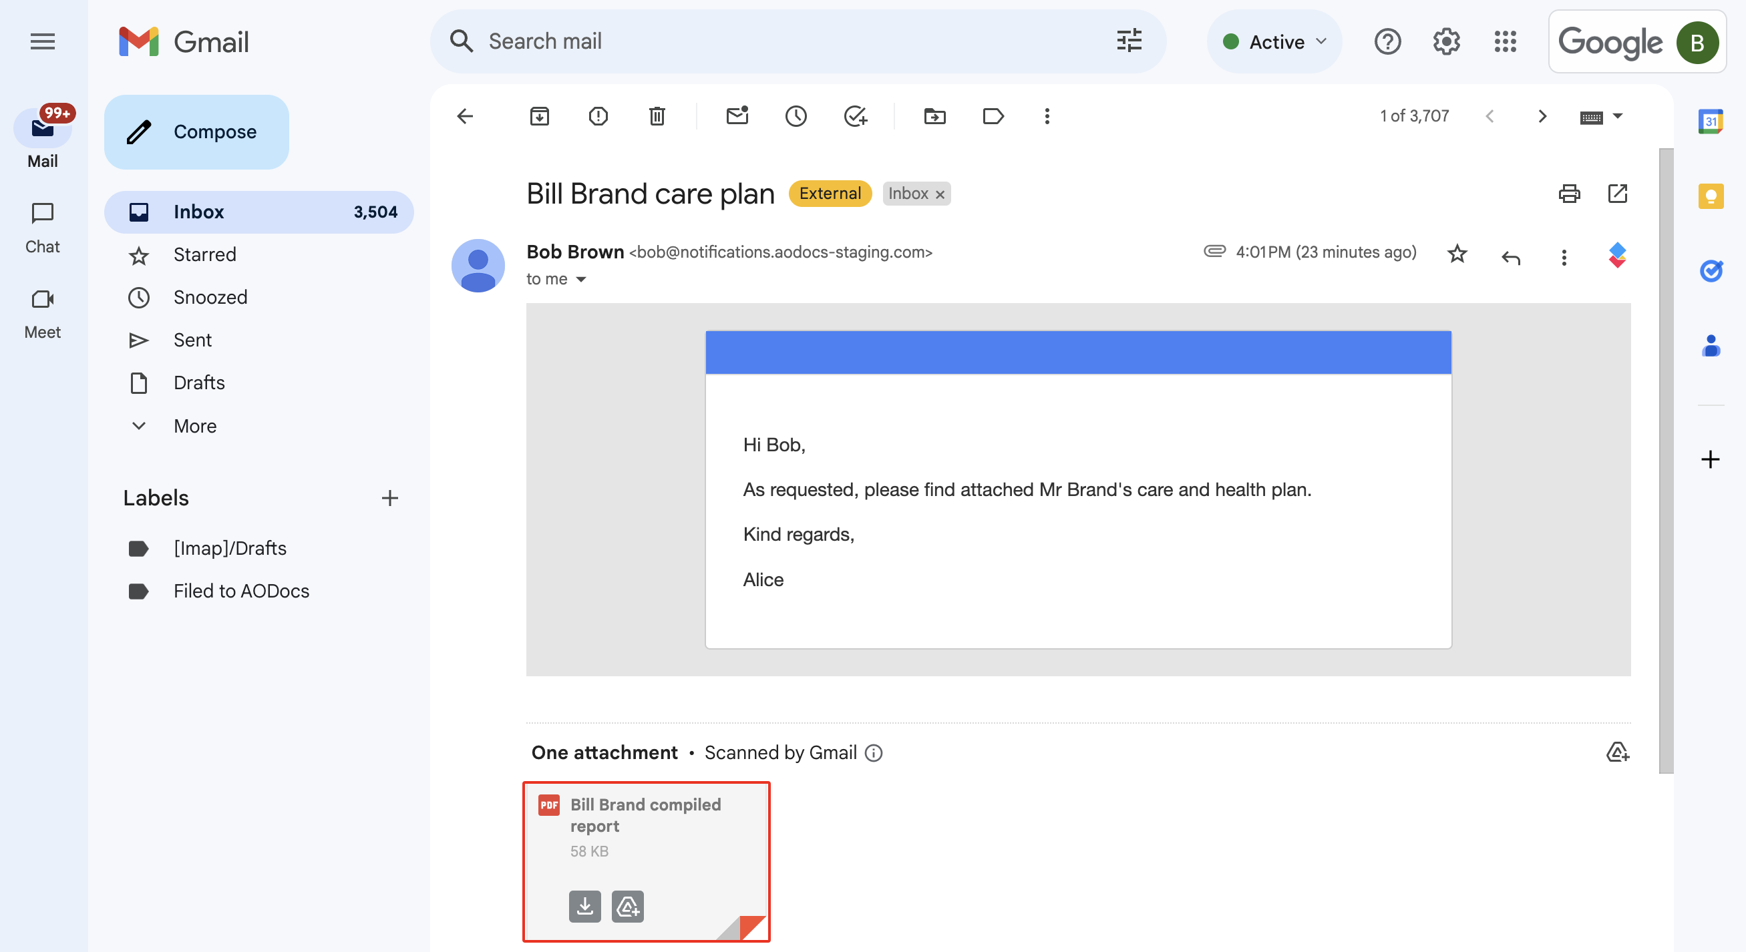Archive this email
The height and width of the screenshot is (952, 1746).
[x=540, y=117]
